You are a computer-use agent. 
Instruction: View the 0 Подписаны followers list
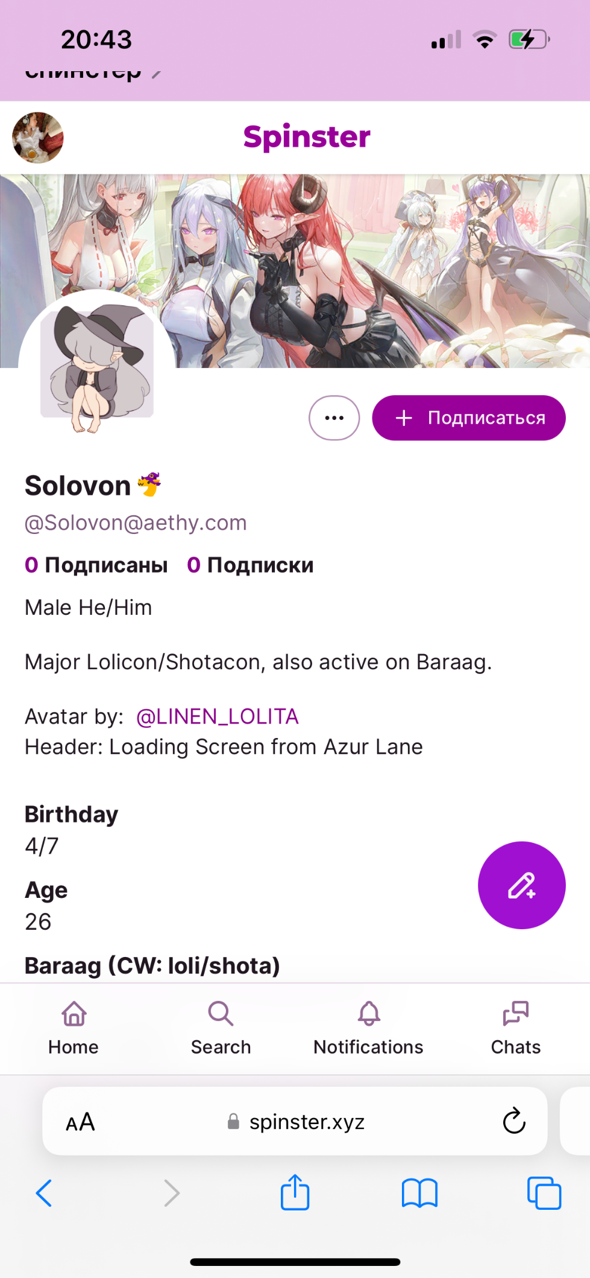[x=96, y=565]
